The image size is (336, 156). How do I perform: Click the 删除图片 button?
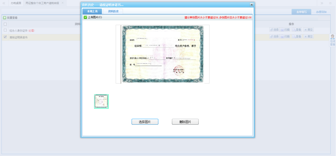click(185, 121)
